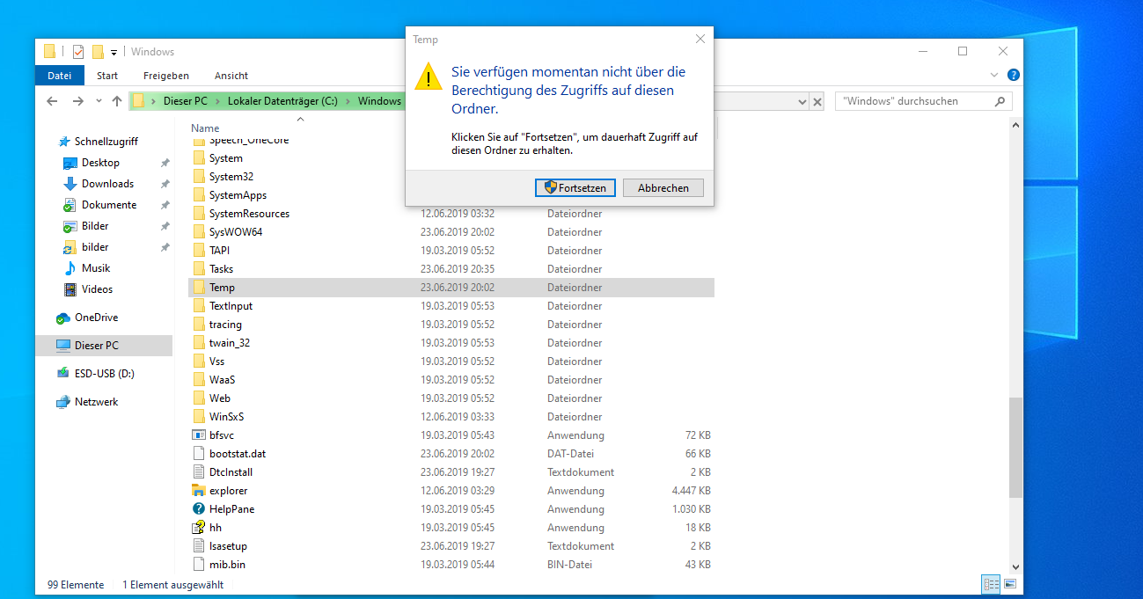
Task: Navigate up using the up-arrow icon
Action: [117, 101]
